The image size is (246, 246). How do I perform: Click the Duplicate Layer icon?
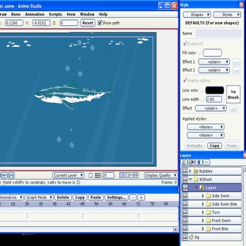tap(191, 162)
